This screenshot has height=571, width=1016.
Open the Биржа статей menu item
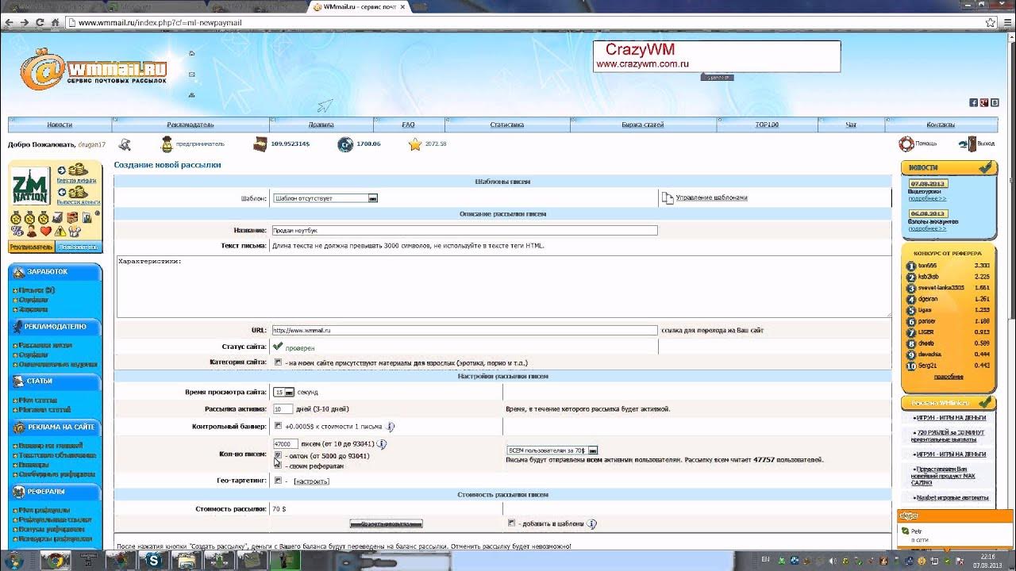[643, 125]
